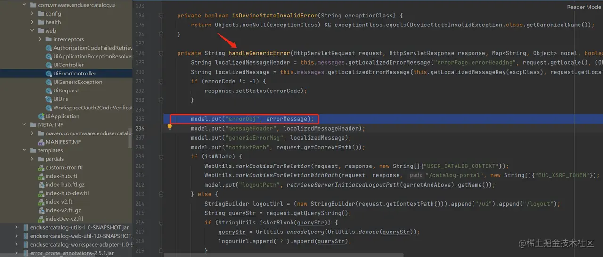The width and height of the screenshot is (603, 257).
Task: Select UiApplication in the project tree
Action: coord(62,116)
